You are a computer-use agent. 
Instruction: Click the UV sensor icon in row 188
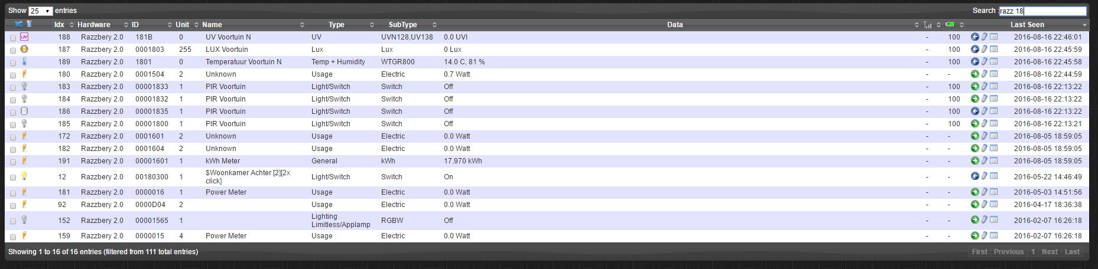coord(24,37)
